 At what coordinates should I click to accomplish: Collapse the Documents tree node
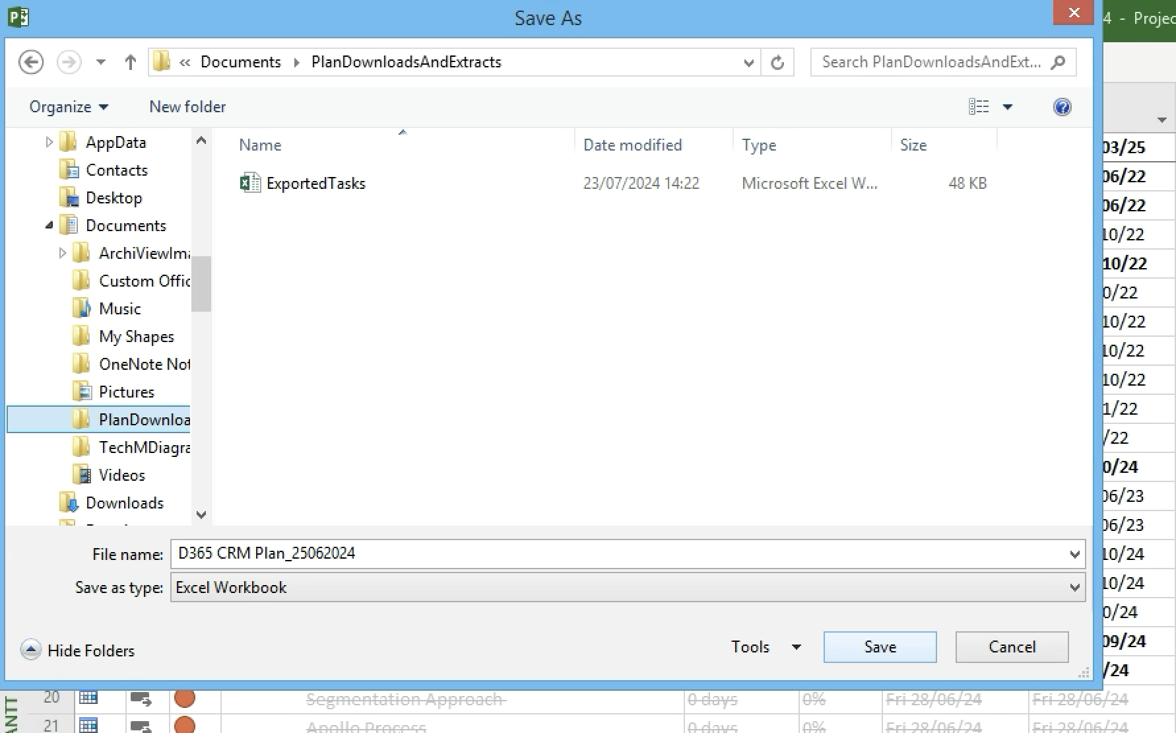(49, 225)
